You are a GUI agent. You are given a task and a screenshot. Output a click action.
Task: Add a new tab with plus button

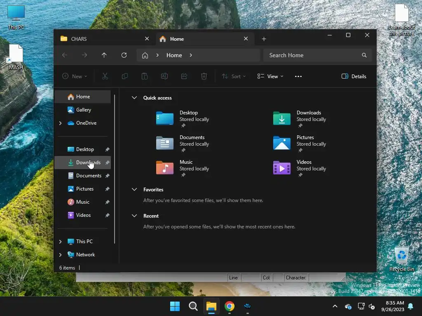264,39
